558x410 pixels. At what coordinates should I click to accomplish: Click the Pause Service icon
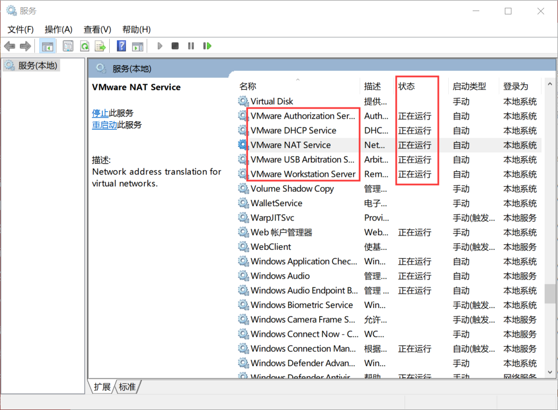191,46
